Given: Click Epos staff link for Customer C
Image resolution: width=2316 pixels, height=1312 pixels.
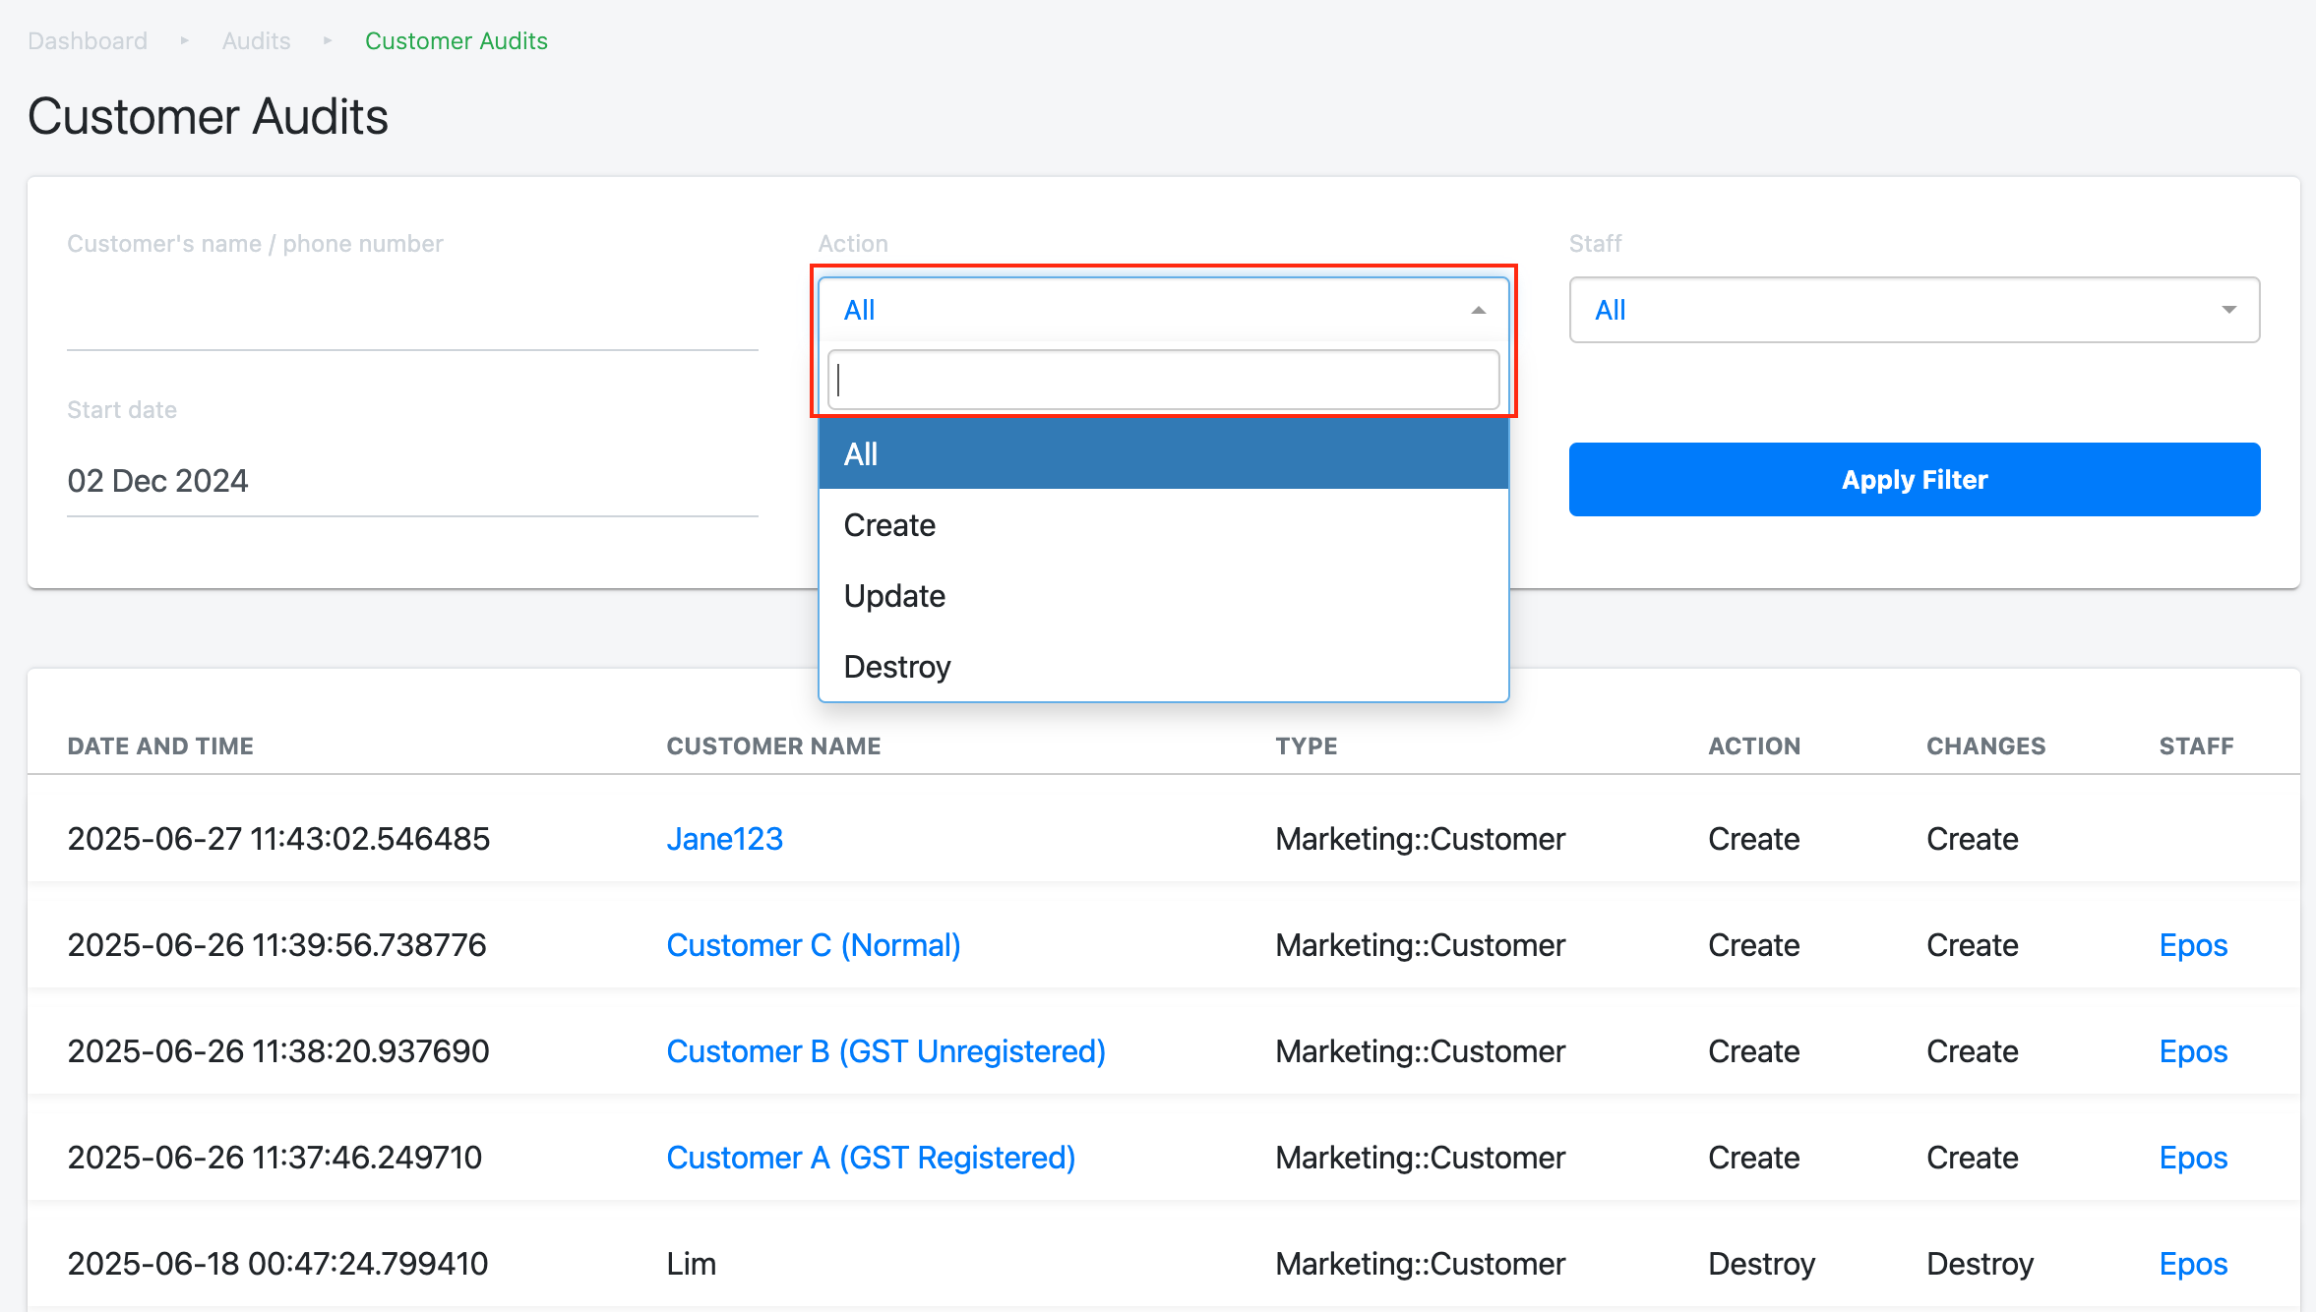Looking at the screenshot, I should pyautogui.click(x=2193, y=945).
